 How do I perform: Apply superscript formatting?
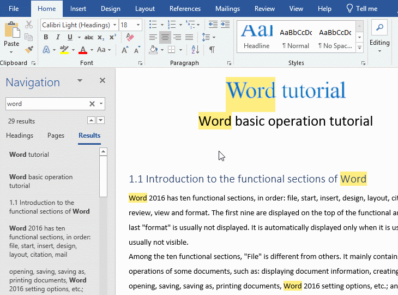pos(113,37)
